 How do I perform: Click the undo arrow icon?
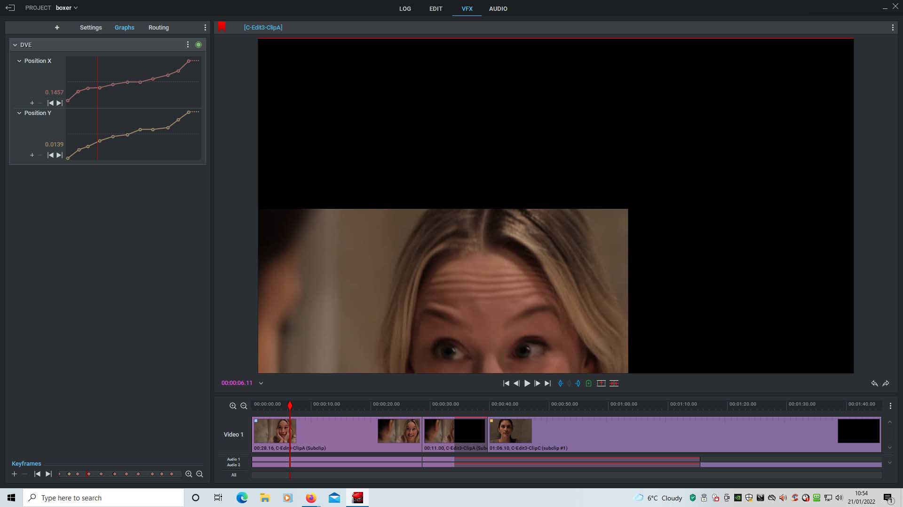[x=874, y=384]
